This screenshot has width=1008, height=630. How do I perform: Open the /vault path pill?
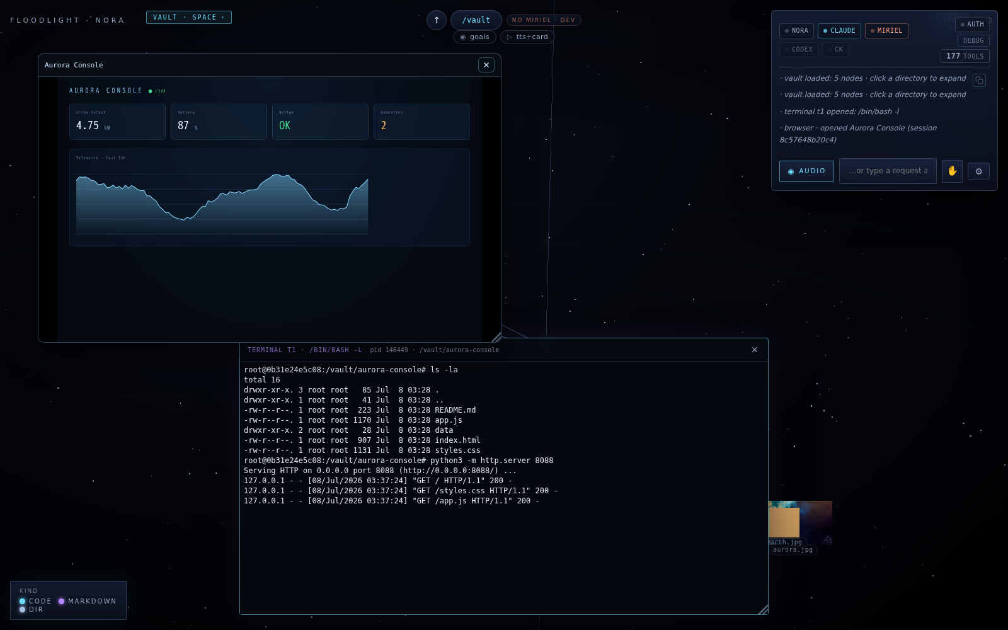476,20
